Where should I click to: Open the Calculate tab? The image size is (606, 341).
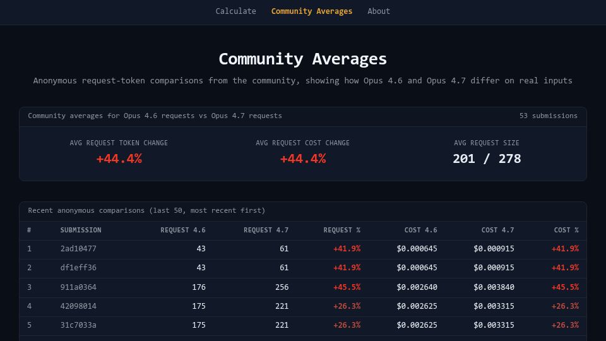(x=235, y=11)
